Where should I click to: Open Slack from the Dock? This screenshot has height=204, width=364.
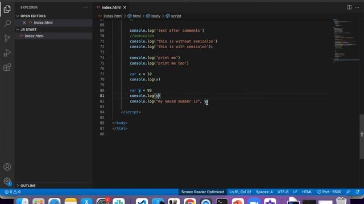pyautogui.click(x=119, y=201)
